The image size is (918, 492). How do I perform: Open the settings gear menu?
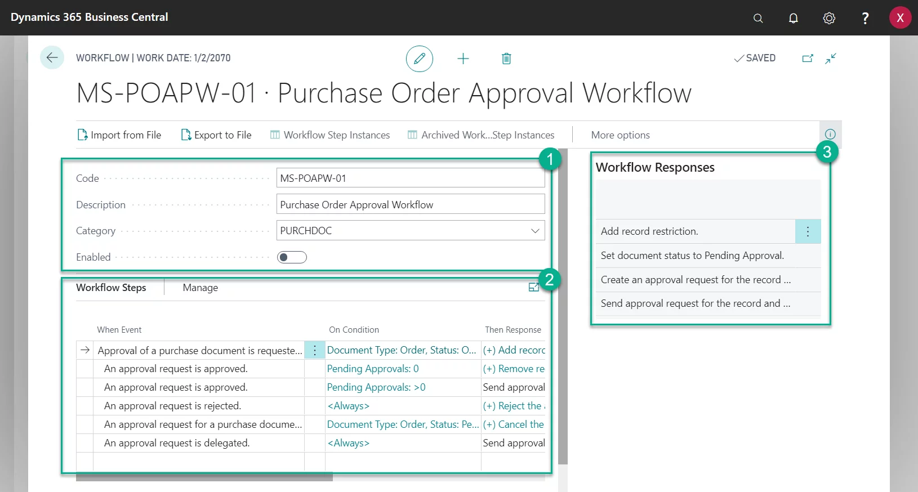click(829, 18)
